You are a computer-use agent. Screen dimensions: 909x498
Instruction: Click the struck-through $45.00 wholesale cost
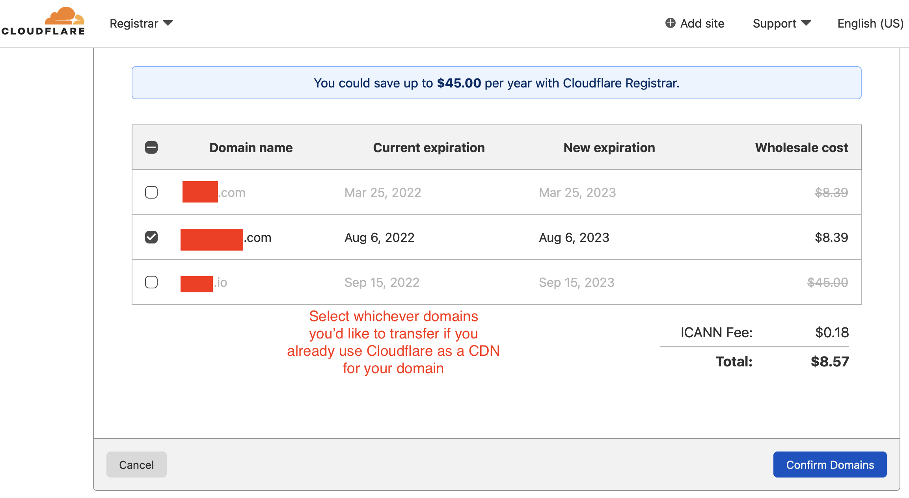[827, 282]
